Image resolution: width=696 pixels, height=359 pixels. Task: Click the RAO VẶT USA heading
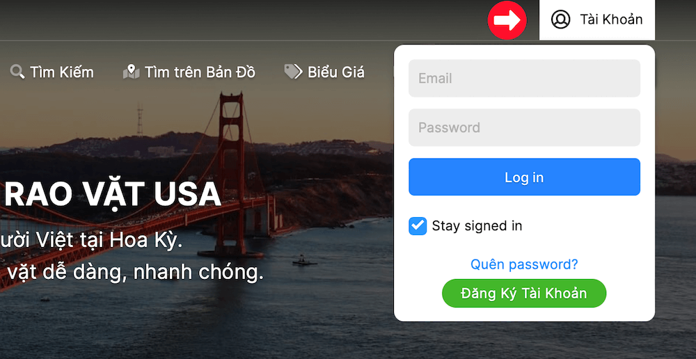pos(113,194)
